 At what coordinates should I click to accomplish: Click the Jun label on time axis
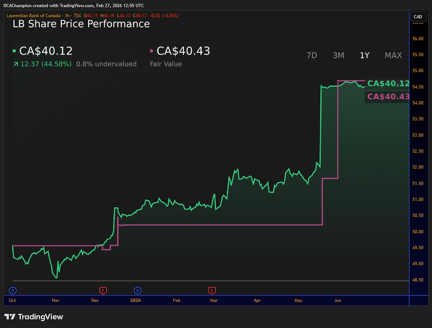338,300
